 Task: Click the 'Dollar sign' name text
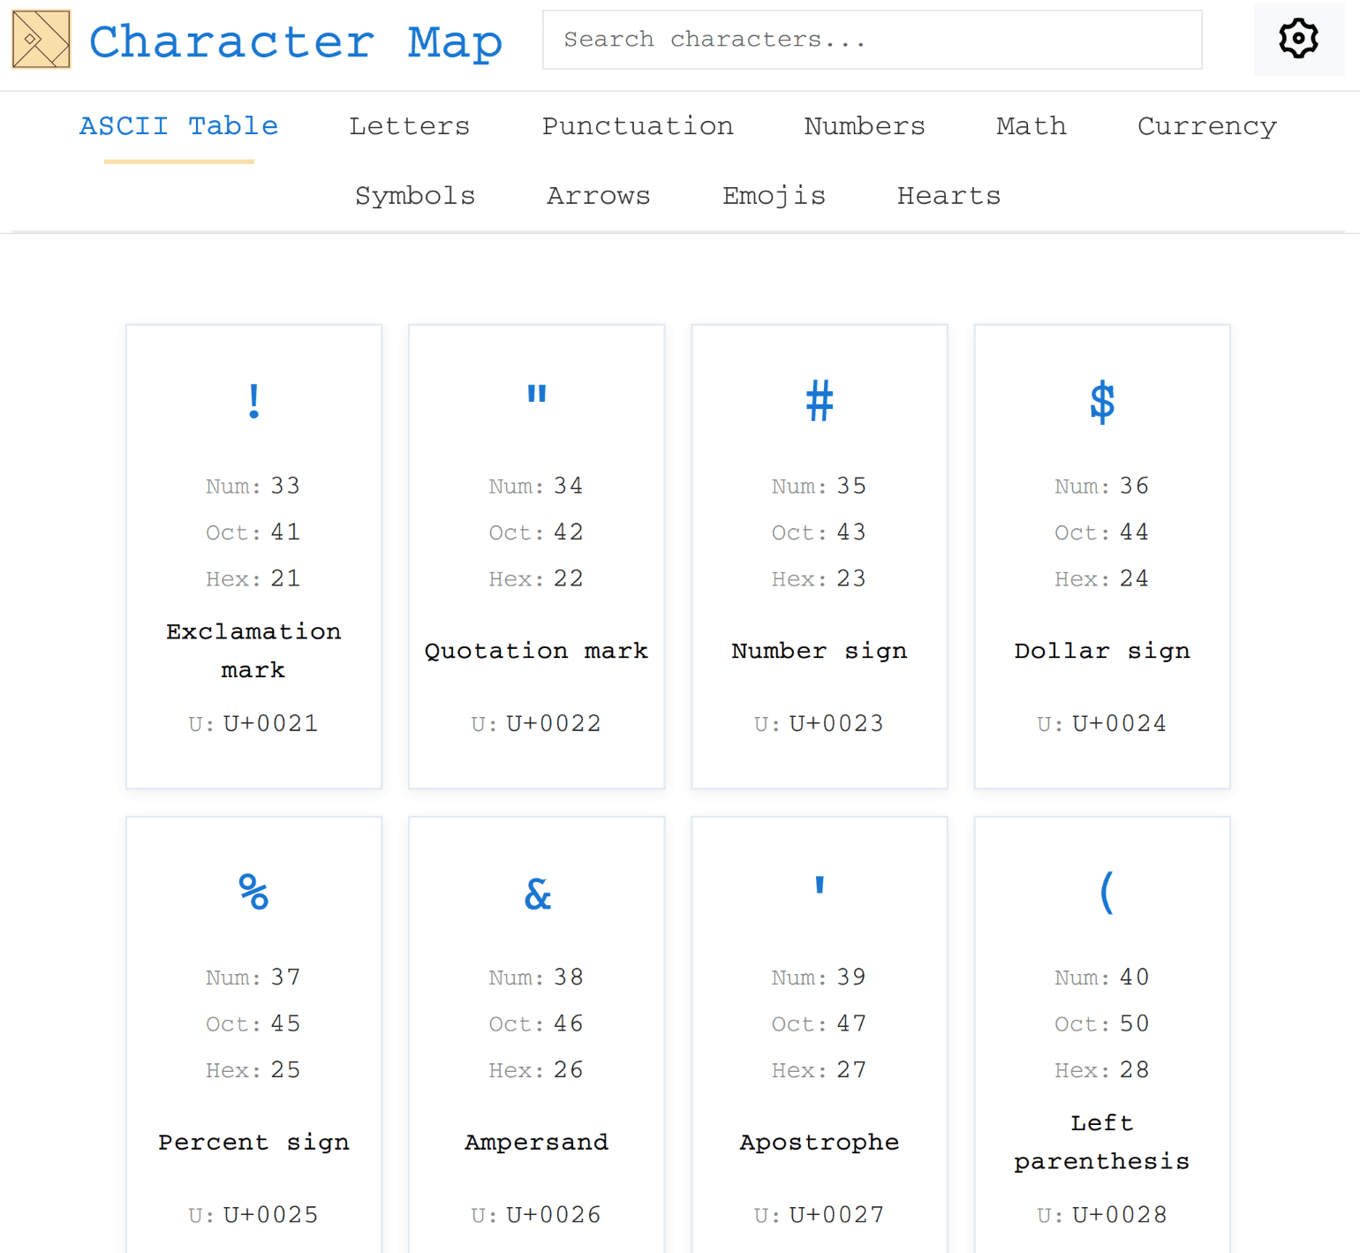[1102, 651]
